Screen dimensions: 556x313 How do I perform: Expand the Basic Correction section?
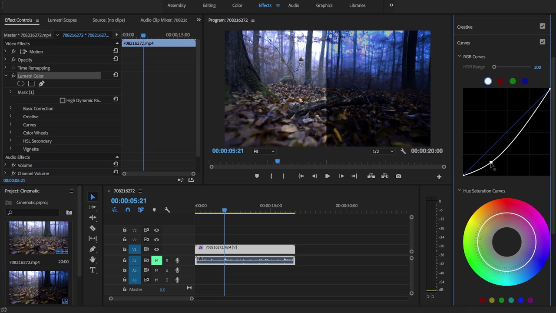[10, 108]
